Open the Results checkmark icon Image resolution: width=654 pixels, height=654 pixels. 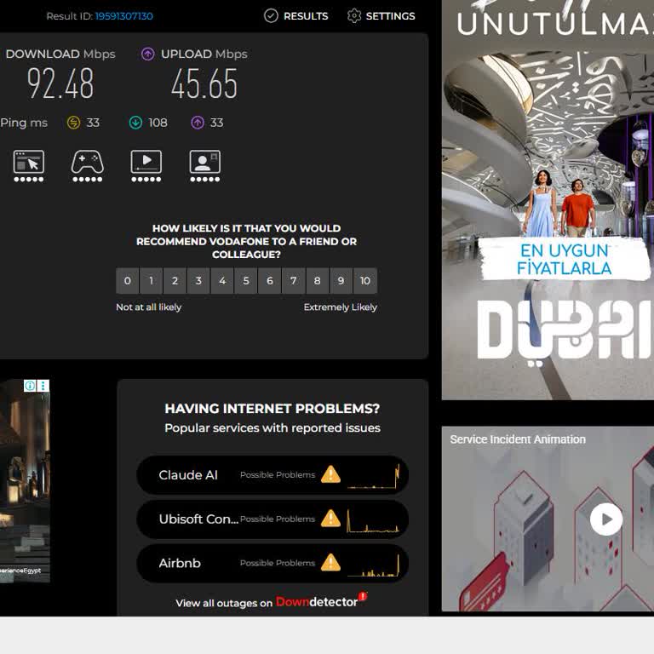point(271,16)
